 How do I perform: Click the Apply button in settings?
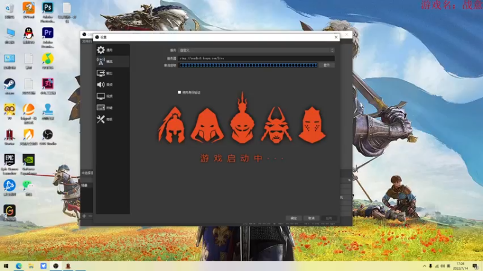(x=329, y=218)
